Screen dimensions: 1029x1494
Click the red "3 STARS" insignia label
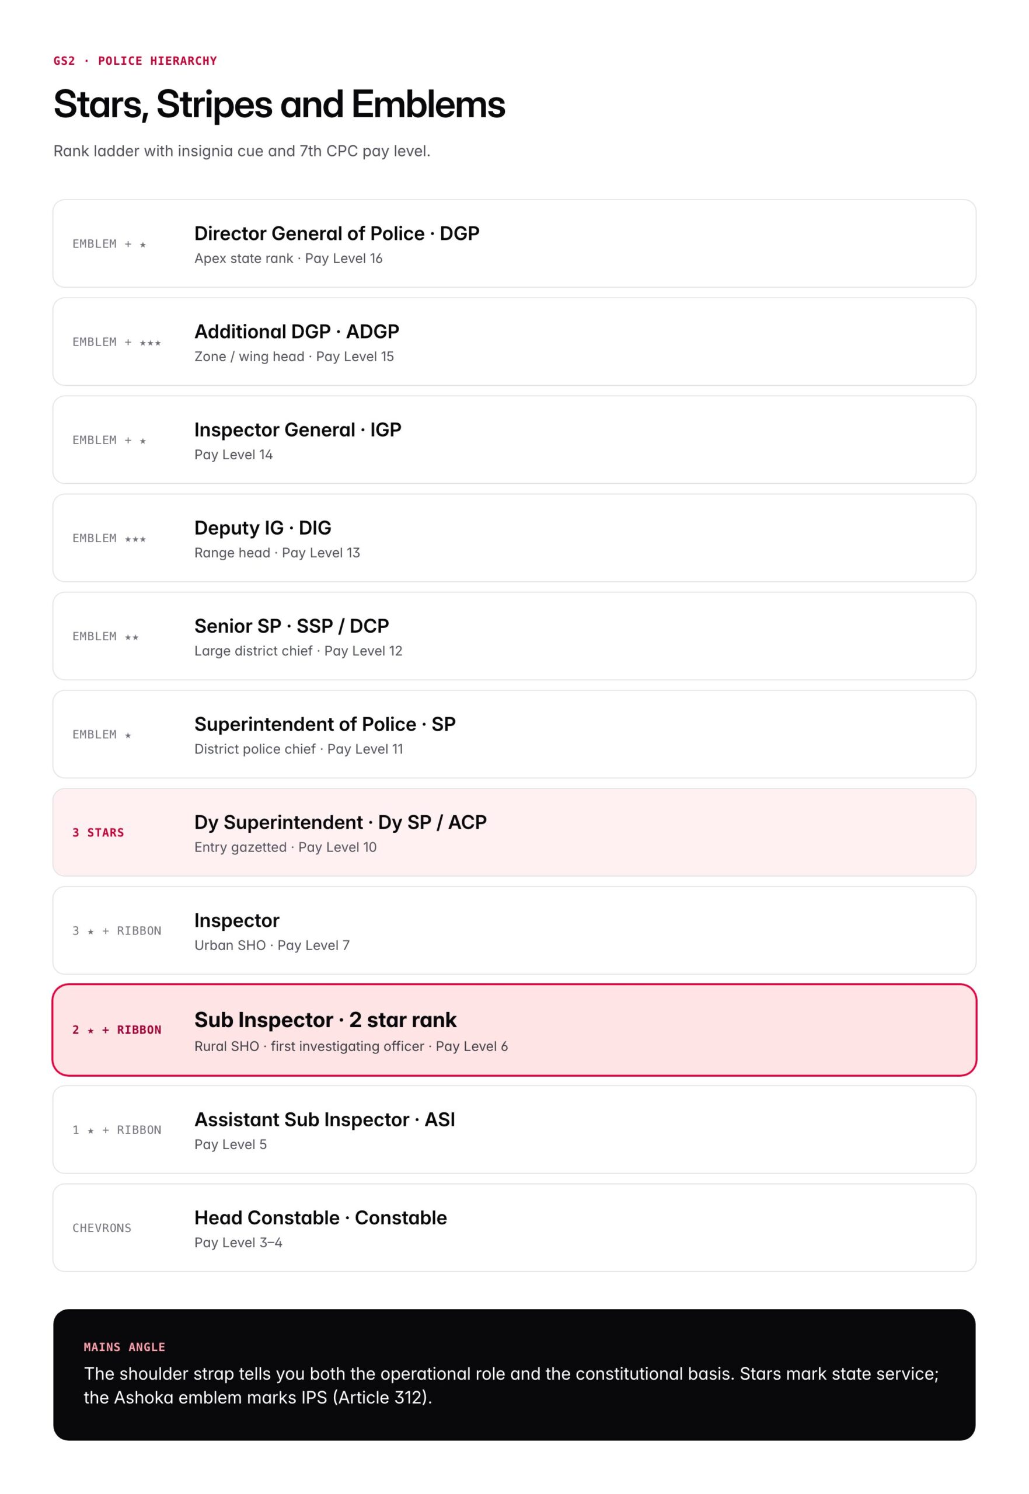pyautogui.click(x=98, y=833)
